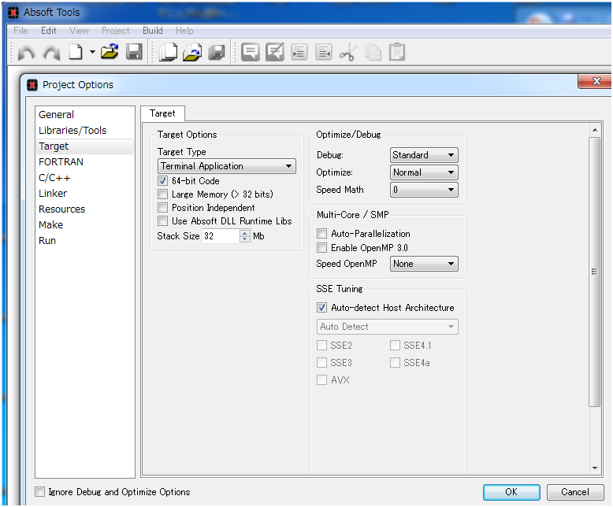Screen dimensions: 613x507
Task: Enable Large Memory (> 32 bits) option
Action: pyautogui.click(x=162, y=194)
